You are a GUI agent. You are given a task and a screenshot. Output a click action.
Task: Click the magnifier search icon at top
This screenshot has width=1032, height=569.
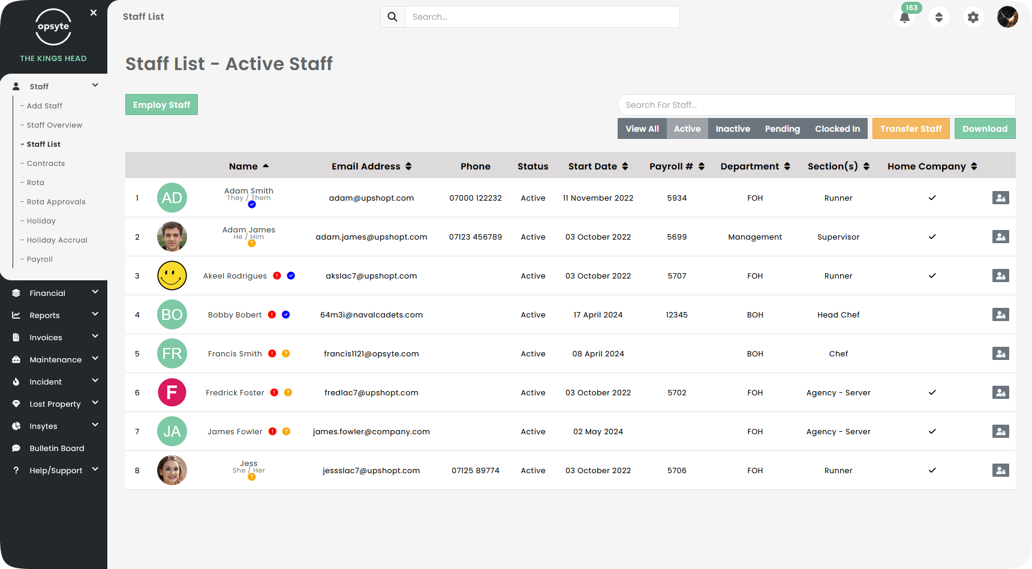pyautogui.click(x=393, y=17)
